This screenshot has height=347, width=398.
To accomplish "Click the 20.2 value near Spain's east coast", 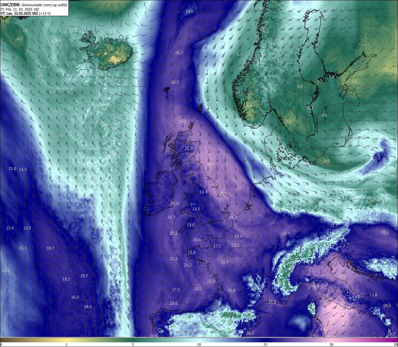I will [250, 333].
